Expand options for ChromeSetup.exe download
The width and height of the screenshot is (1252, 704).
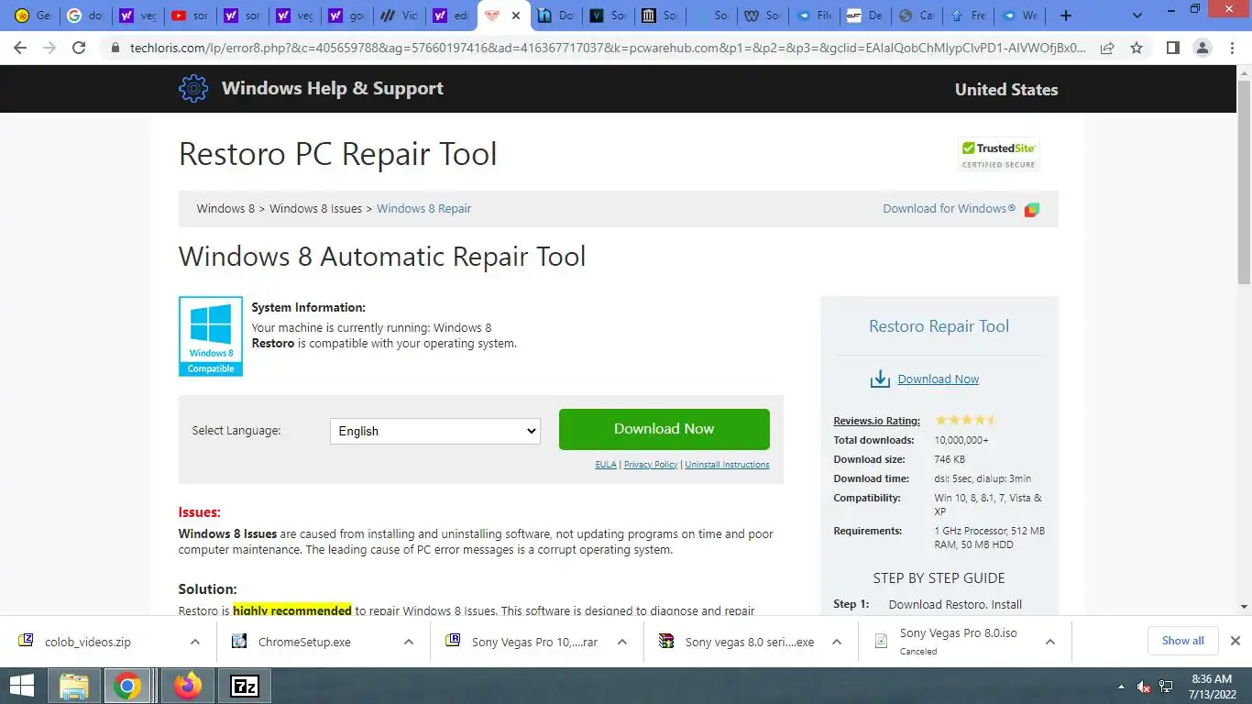[408, 642]
